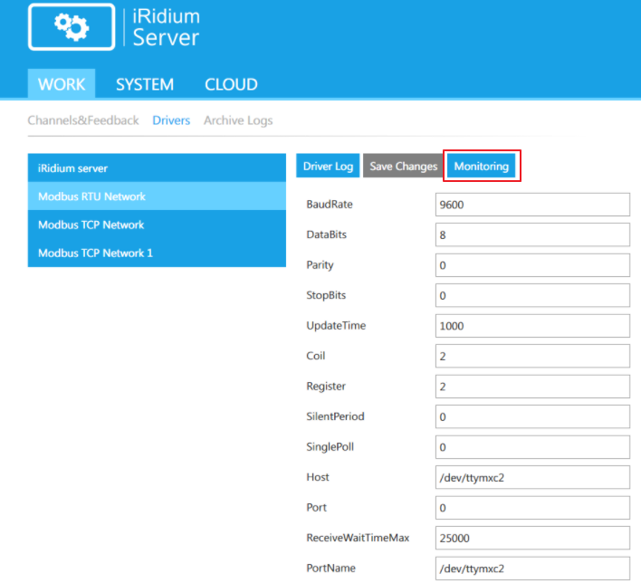Click the Parity value field
The height and width of the screenshot is (583, 641).
(531, 265)
